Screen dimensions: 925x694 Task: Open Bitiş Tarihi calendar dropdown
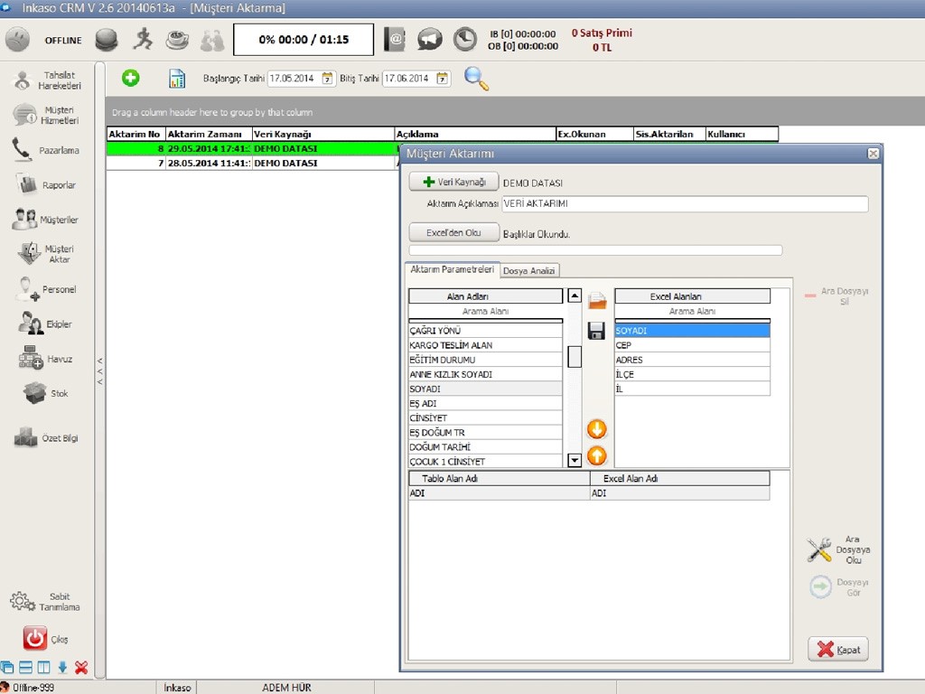[443, 79]
